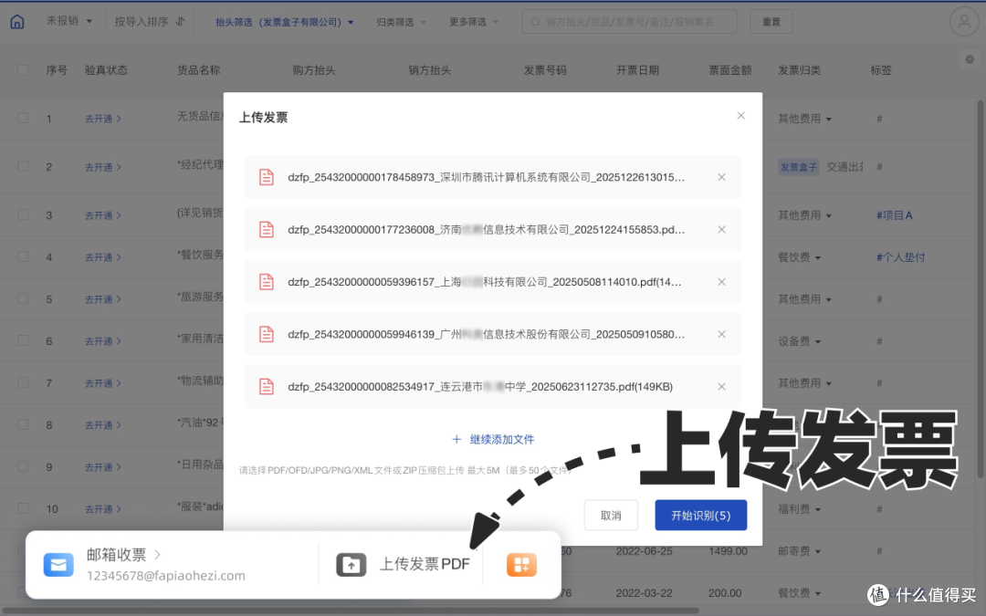Screen dimensions: 986x616
Task: Open the 归类筛选 dropdown
Action: coord(401,22)
